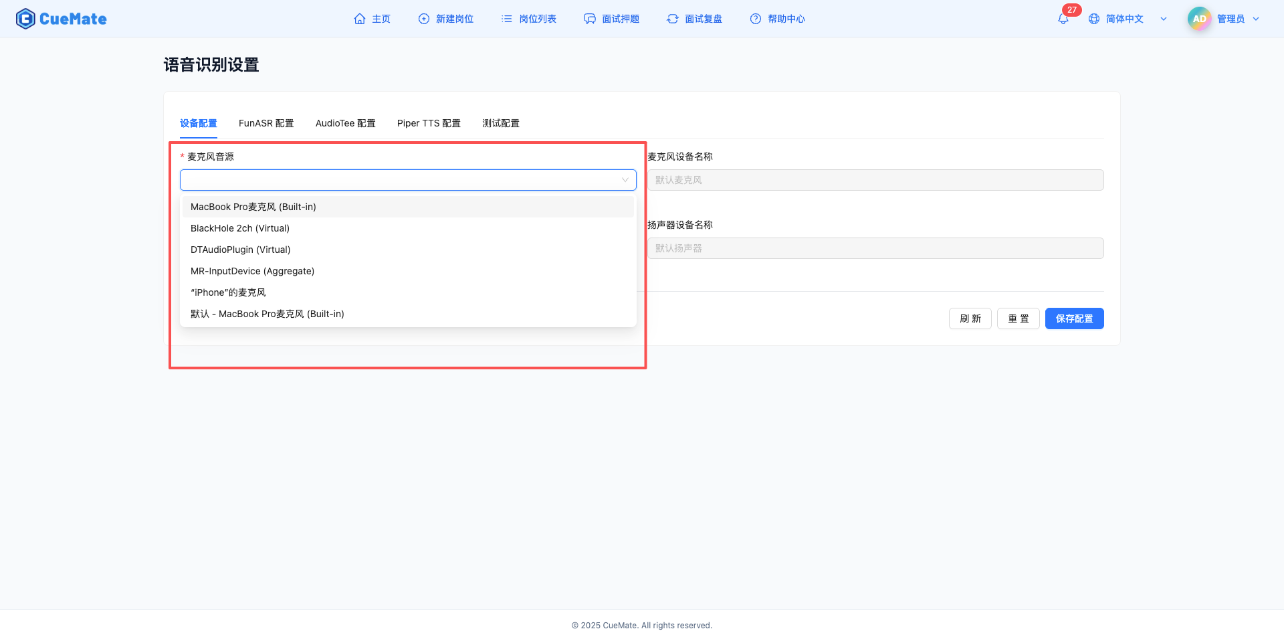Click the 默认麦克风 device name input field
Image resolution: width=1284 pixels, height=641 pixels.
click(x=875, y=179)
